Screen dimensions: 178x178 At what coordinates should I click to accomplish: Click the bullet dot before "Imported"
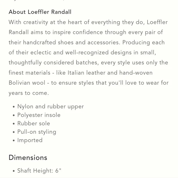[14, 141]
